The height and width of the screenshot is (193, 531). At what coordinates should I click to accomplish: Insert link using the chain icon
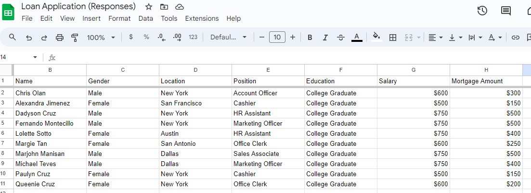coord(516,37)
